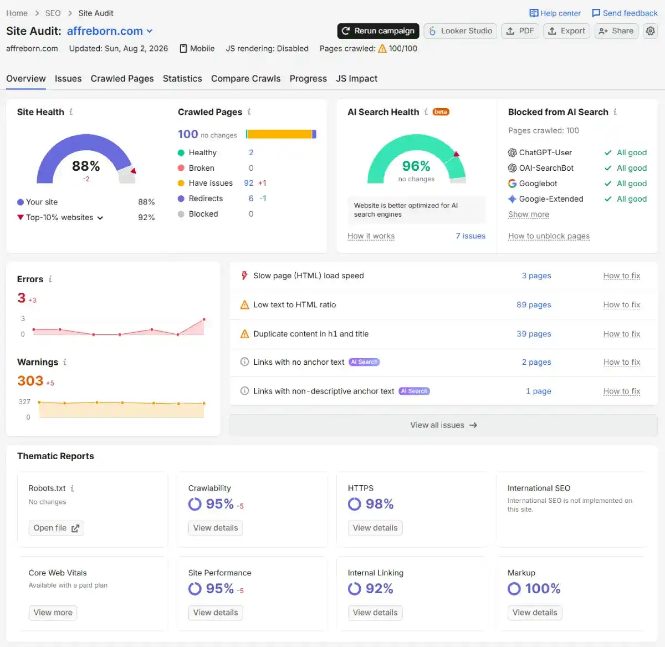Click Blocked from AI Search info icon
This screenshot has width=665, height=647.
point(615,112)
